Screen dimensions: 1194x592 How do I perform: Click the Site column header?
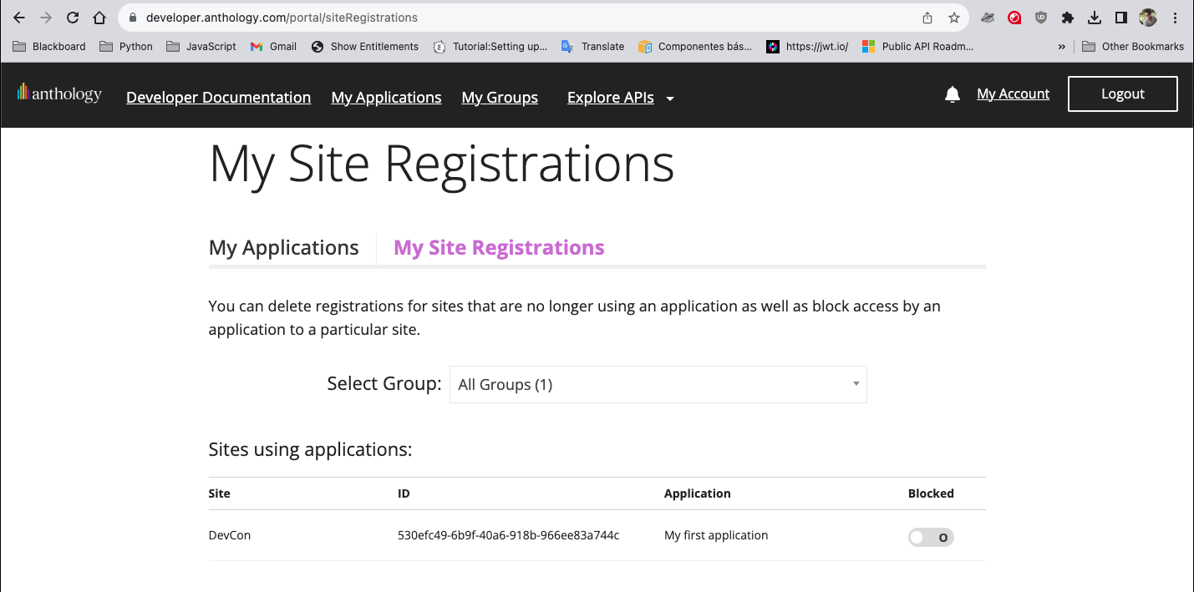[x=220, y=493]
